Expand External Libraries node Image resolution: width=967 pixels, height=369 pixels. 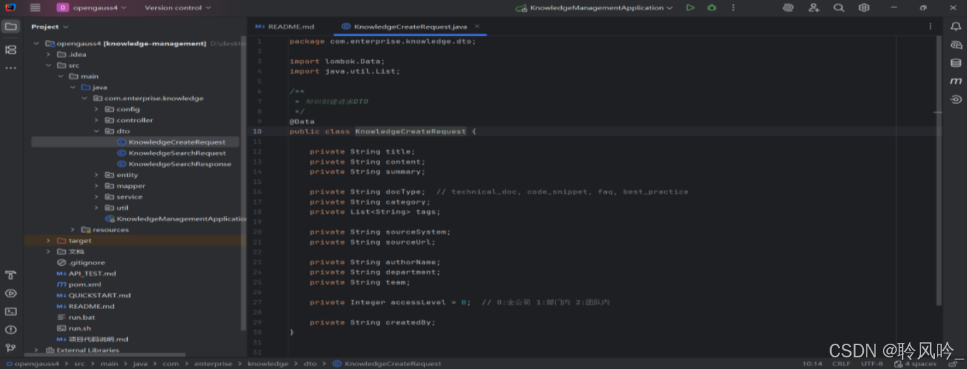pyautogui.click(x=37, y=350)
